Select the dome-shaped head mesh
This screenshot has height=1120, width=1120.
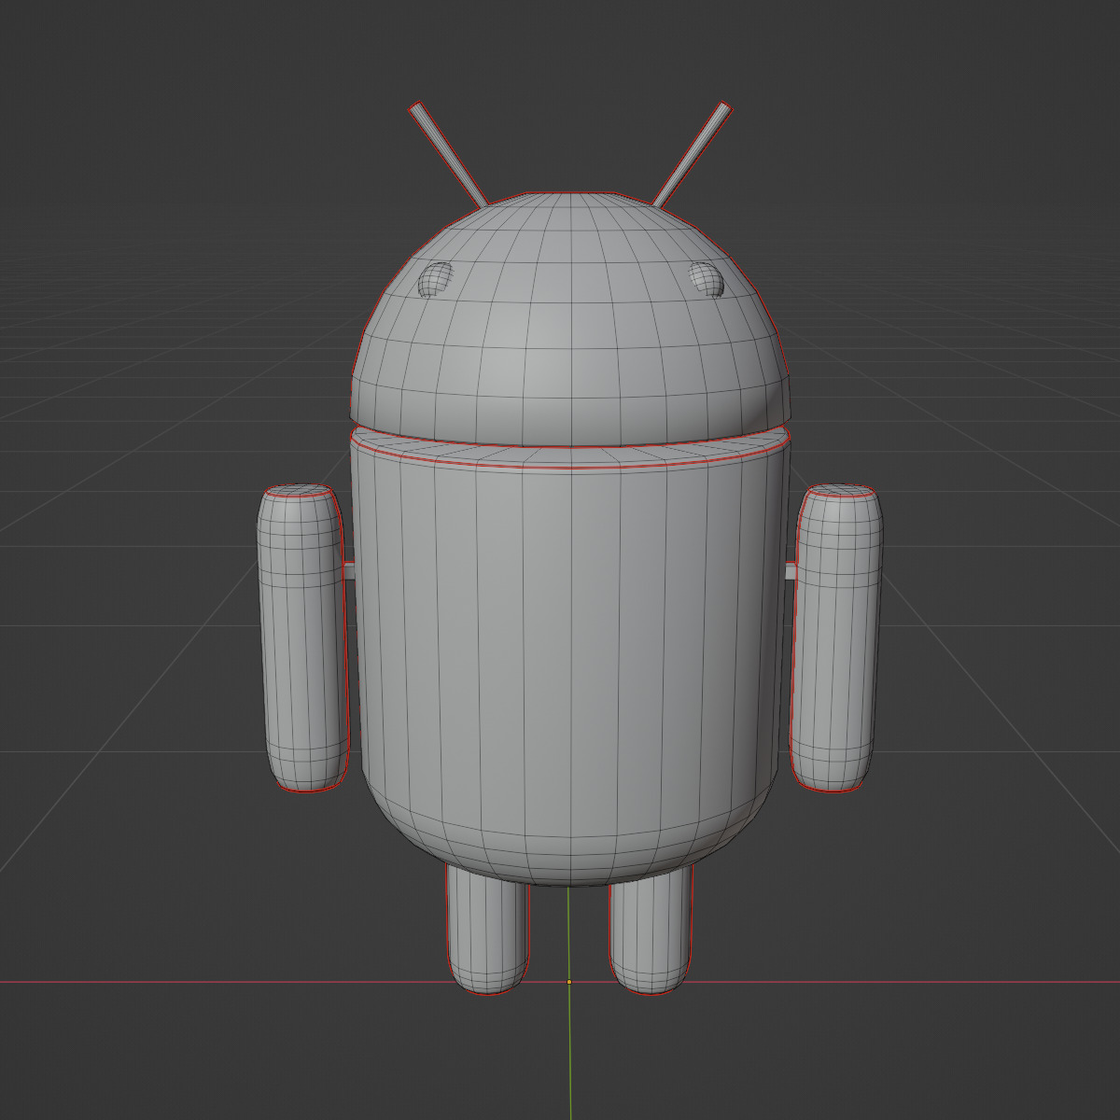point(570,317)
